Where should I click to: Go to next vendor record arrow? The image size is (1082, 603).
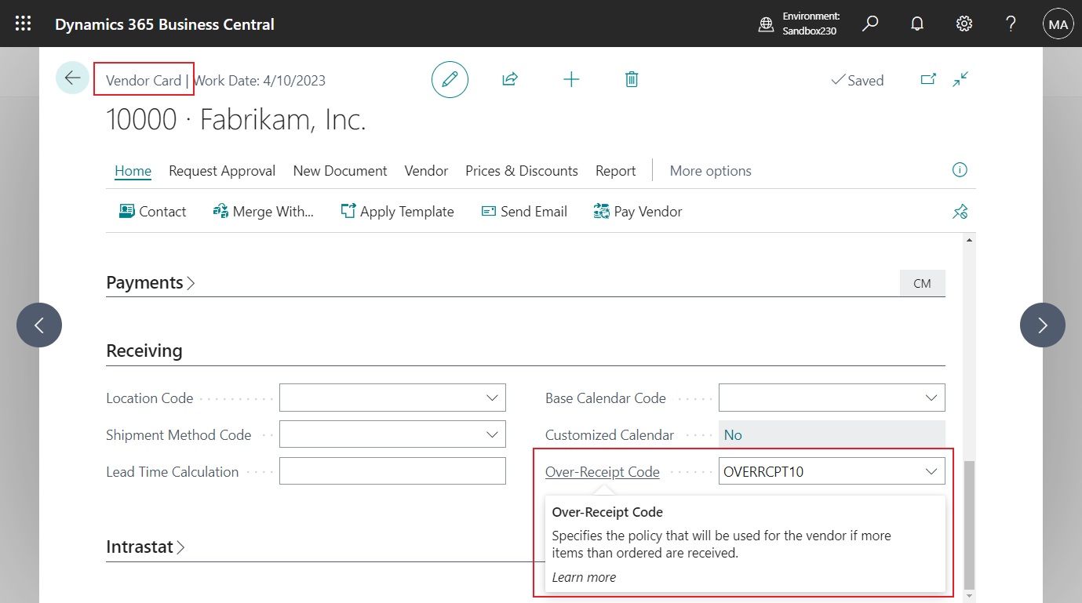1042,325
